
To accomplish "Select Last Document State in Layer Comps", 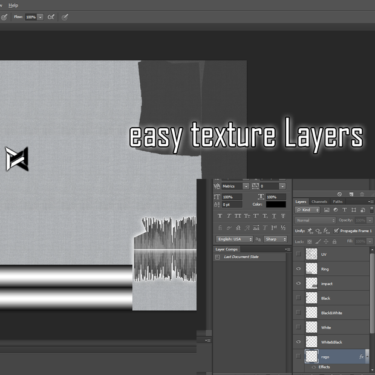I will (241, 257).
